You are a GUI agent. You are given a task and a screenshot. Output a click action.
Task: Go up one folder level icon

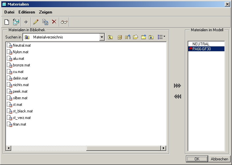point(110,37)
